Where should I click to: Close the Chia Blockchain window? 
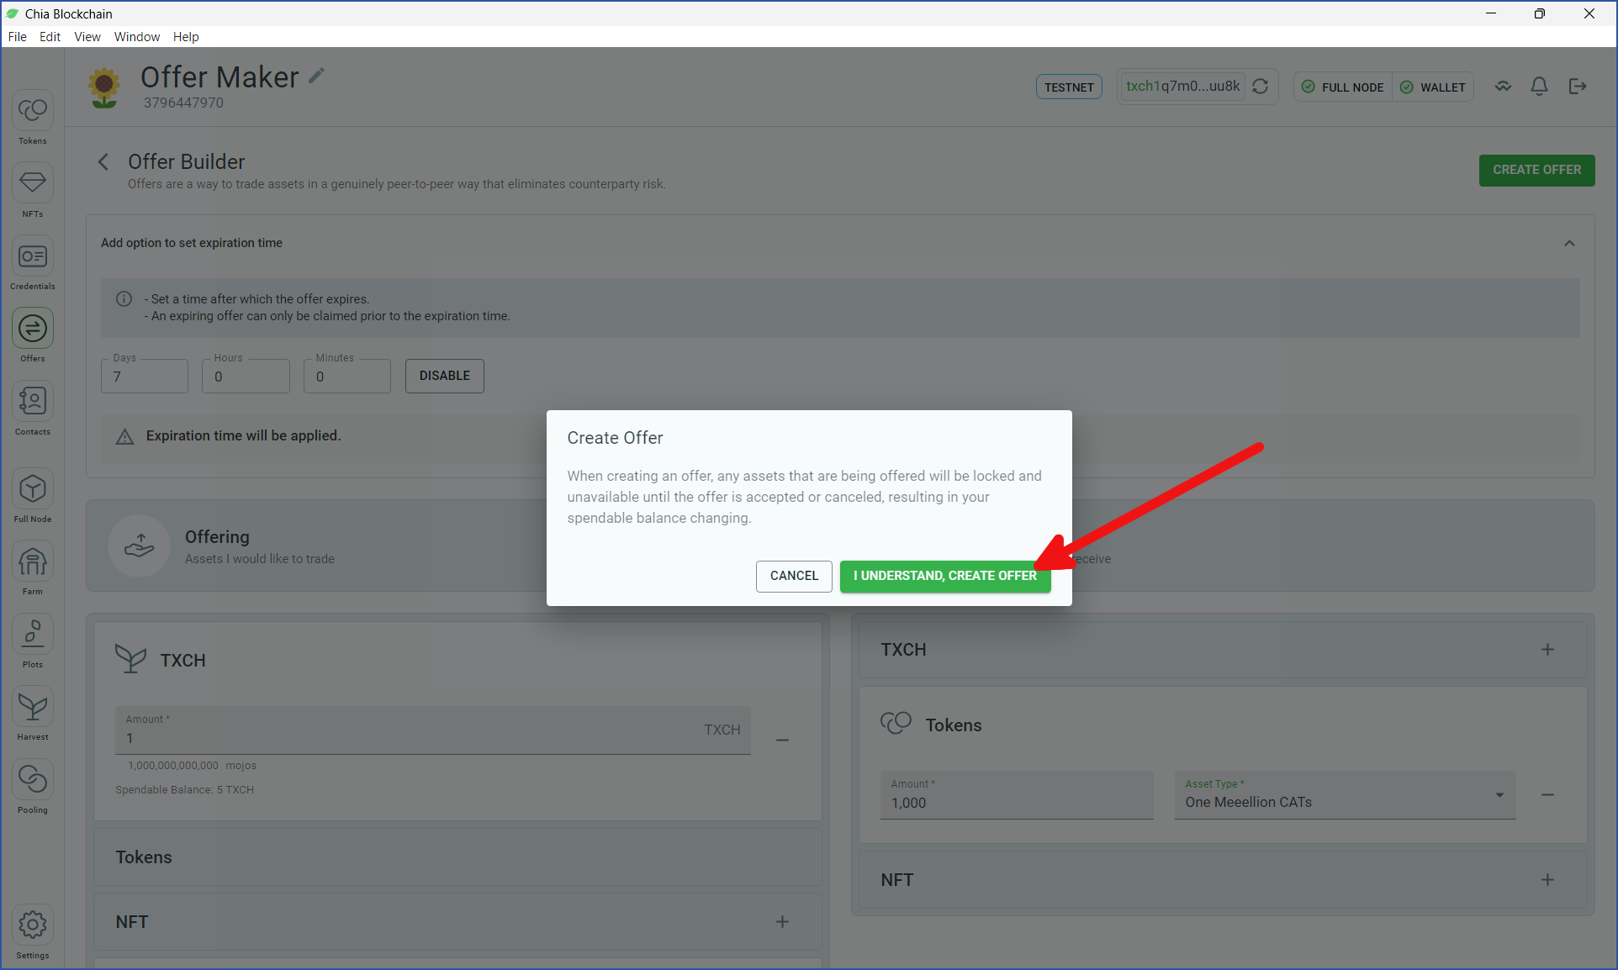pyautogui.click(x=1589, y=13)
